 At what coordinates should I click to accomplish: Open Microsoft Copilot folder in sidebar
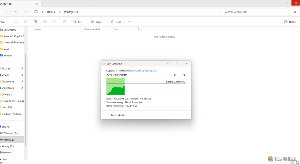12,36
